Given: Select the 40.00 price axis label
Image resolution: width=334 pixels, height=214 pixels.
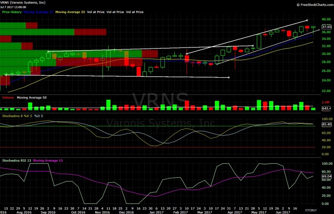Looking at the screenshot, I should coord(326,19).
